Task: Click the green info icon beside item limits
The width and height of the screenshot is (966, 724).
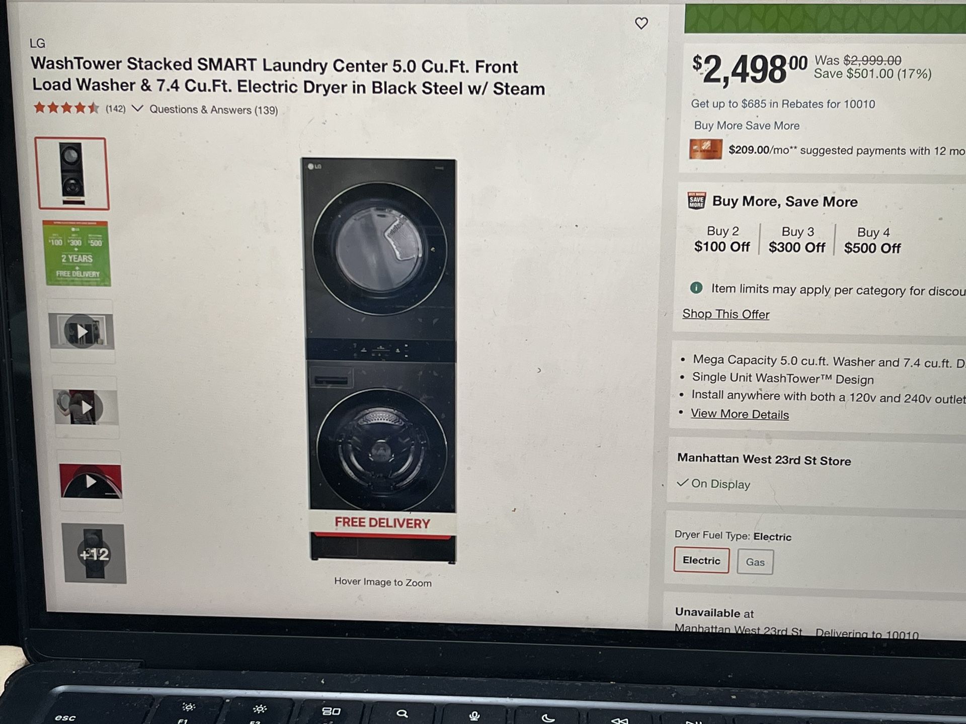Action: (696, 288)
